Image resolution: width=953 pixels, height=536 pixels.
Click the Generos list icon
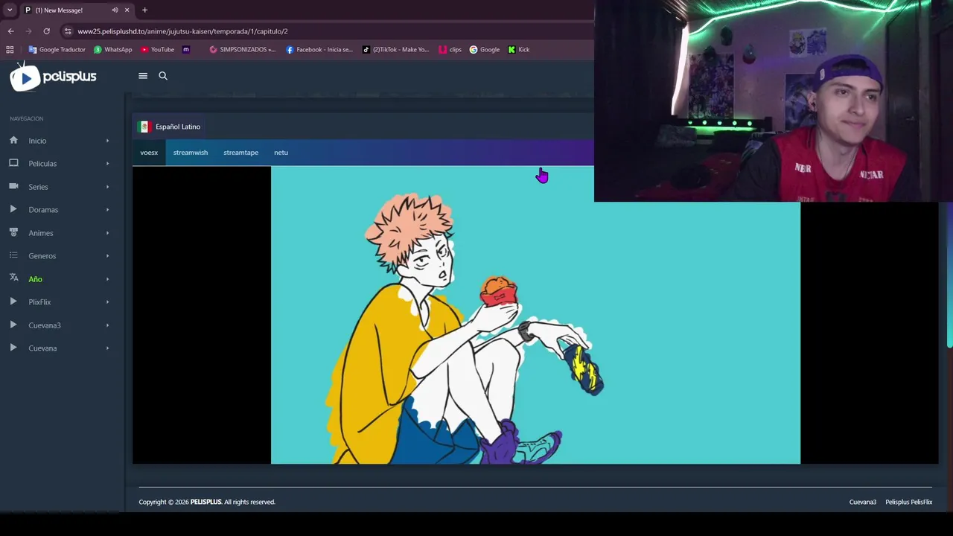click(13, 255)
